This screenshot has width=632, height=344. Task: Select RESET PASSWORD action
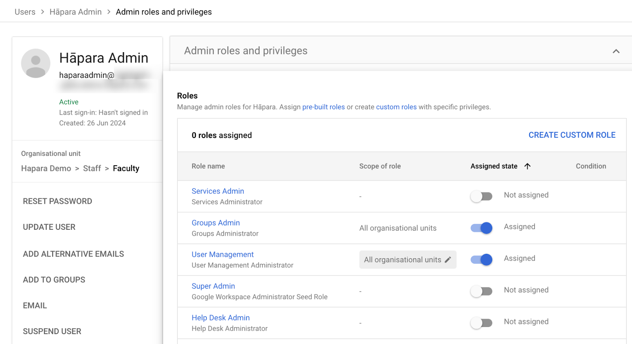(57, 201)
